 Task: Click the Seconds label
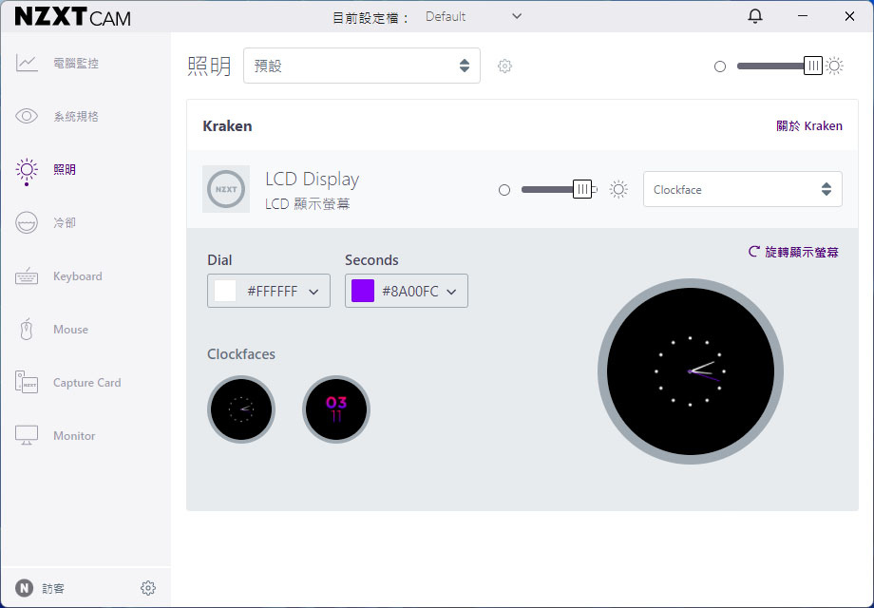click(x=371, y=260)
